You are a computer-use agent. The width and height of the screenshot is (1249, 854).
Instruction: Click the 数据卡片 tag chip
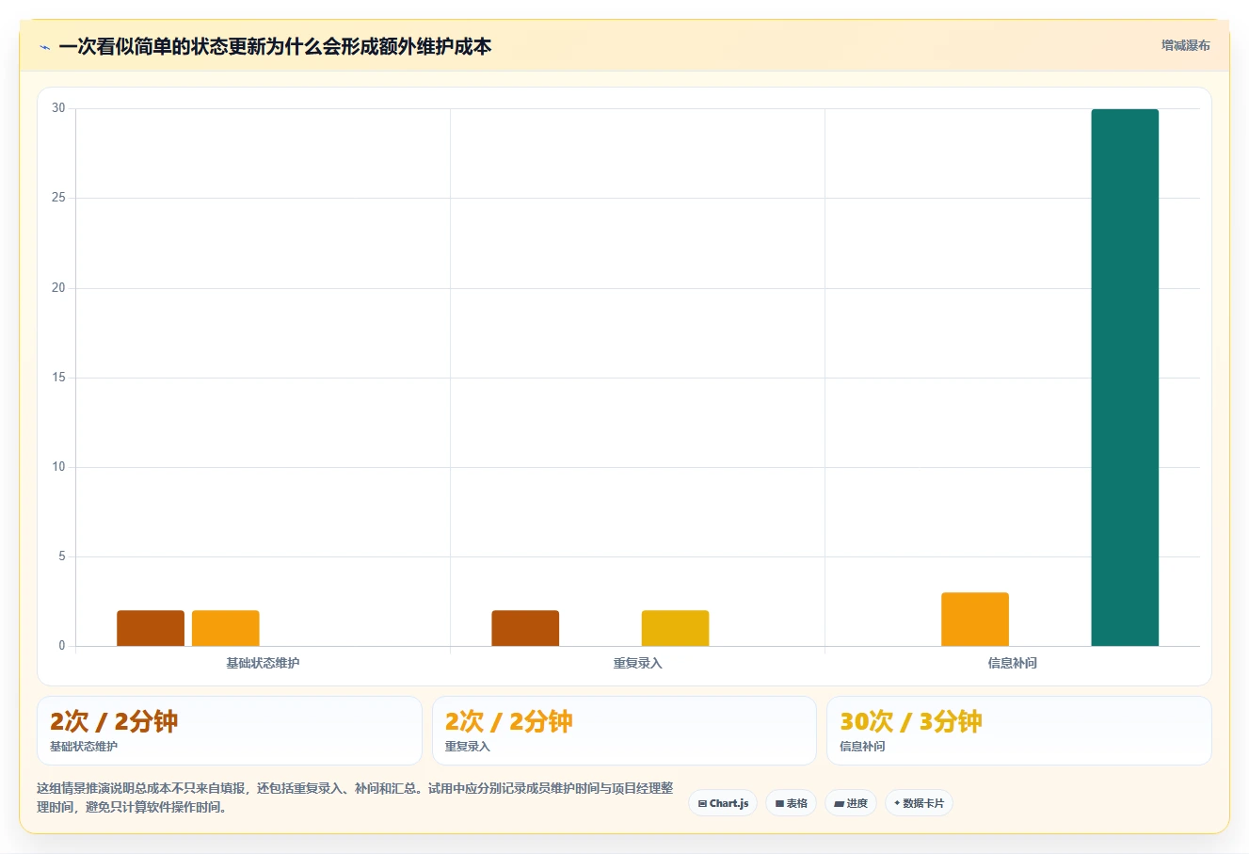919,803
